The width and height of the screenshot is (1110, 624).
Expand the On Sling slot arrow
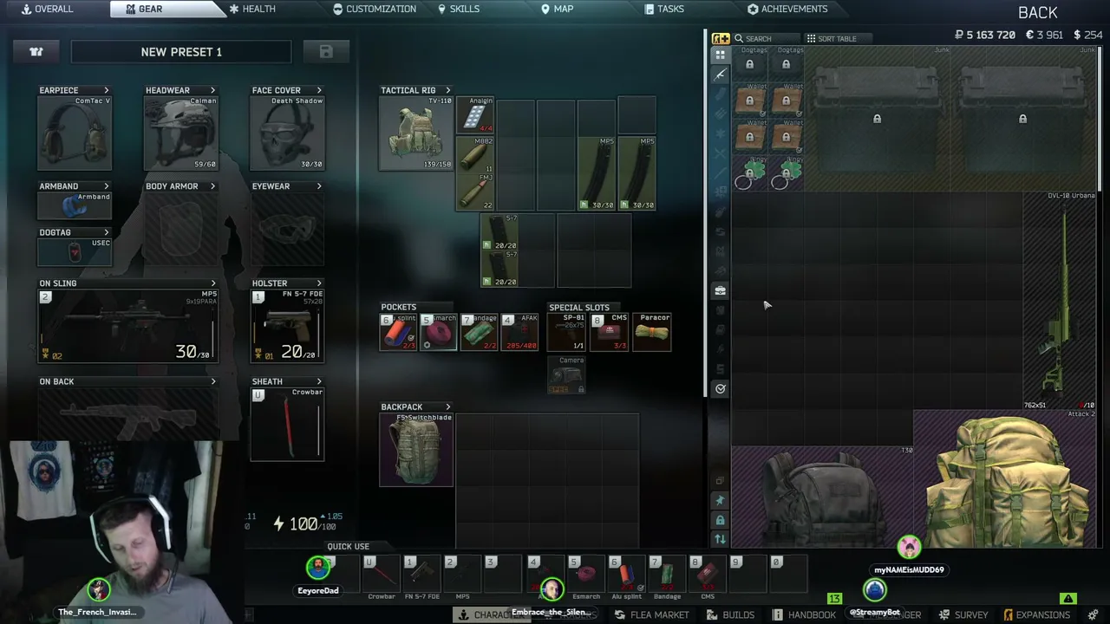pyautogui.click(x=213, y=283)
